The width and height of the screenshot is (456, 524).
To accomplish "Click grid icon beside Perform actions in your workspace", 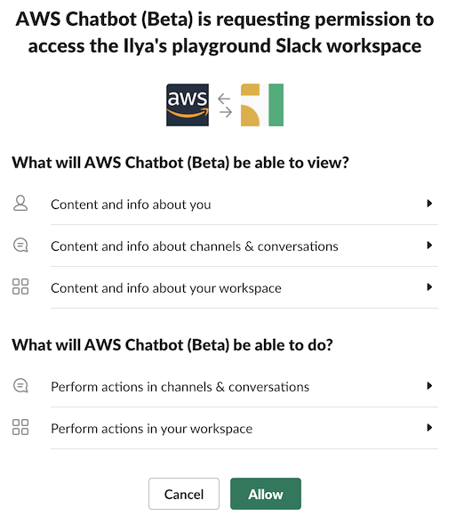I will pos(20,427).
